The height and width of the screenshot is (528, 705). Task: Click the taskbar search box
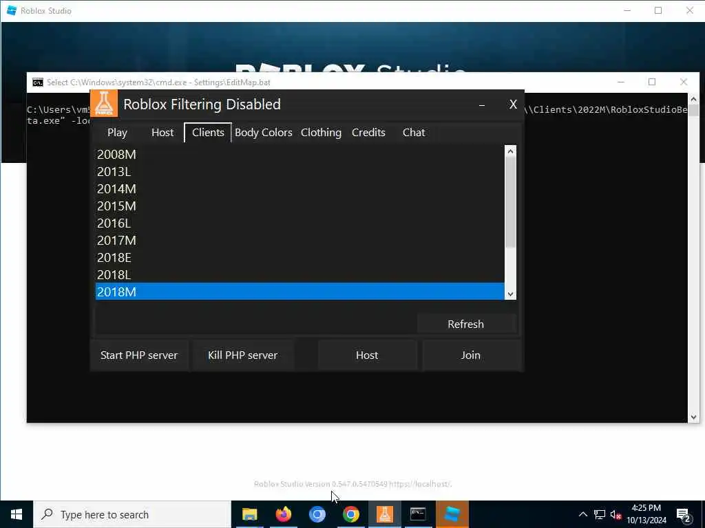click(x=132, y=514)
